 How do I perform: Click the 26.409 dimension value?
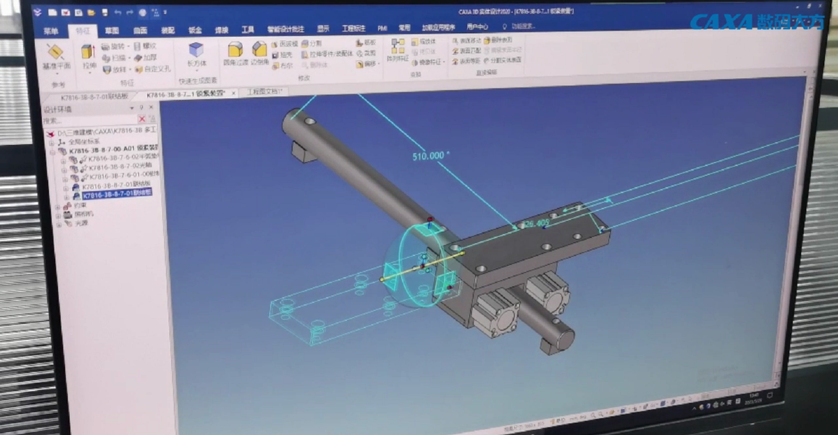536,223
